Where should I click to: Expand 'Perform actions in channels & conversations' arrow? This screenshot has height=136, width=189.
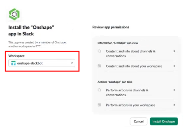pyautogui.click(x=174, y=90)
